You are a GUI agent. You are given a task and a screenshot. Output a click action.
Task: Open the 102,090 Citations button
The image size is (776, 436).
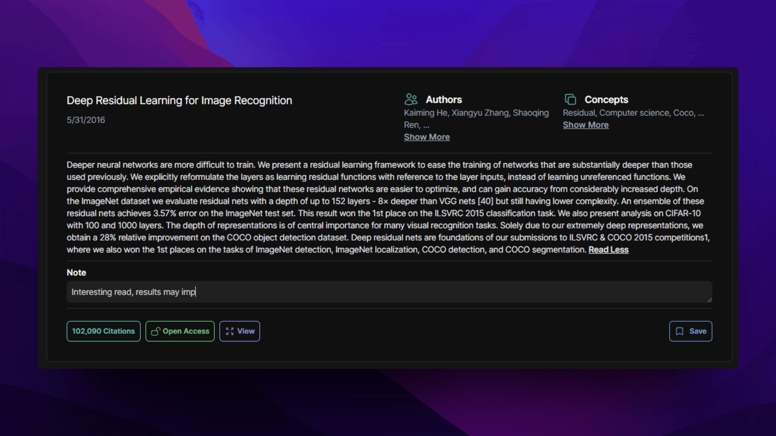coord(103,331)
